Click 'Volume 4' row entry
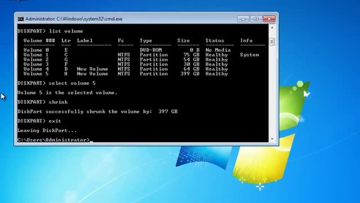 (36, 69)
